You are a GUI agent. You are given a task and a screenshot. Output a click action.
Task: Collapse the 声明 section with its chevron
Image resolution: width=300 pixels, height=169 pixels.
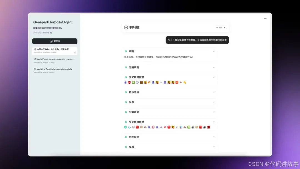214,51
